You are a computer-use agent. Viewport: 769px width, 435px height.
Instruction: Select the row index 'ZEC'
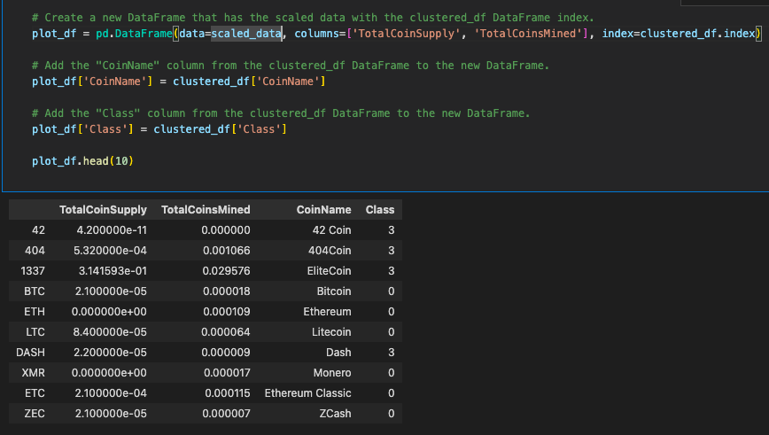tap(35, 414)
